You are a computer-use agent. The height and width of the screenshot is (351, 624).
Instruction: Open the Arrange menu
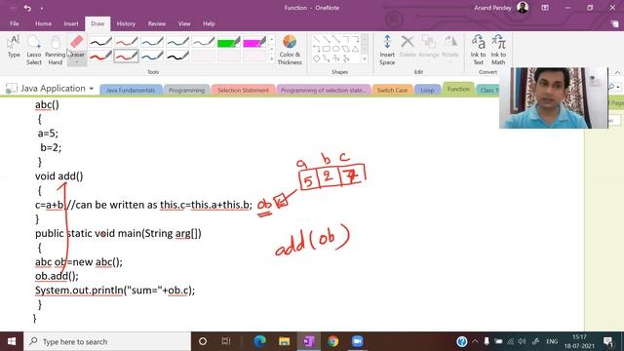coord(429,47)
